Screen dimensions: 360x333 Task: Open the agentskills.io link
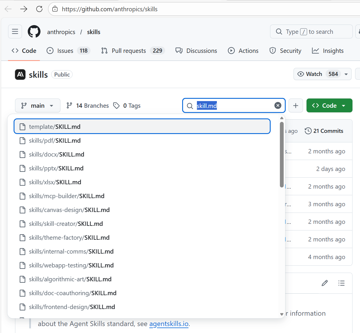(x=169, y=324)
